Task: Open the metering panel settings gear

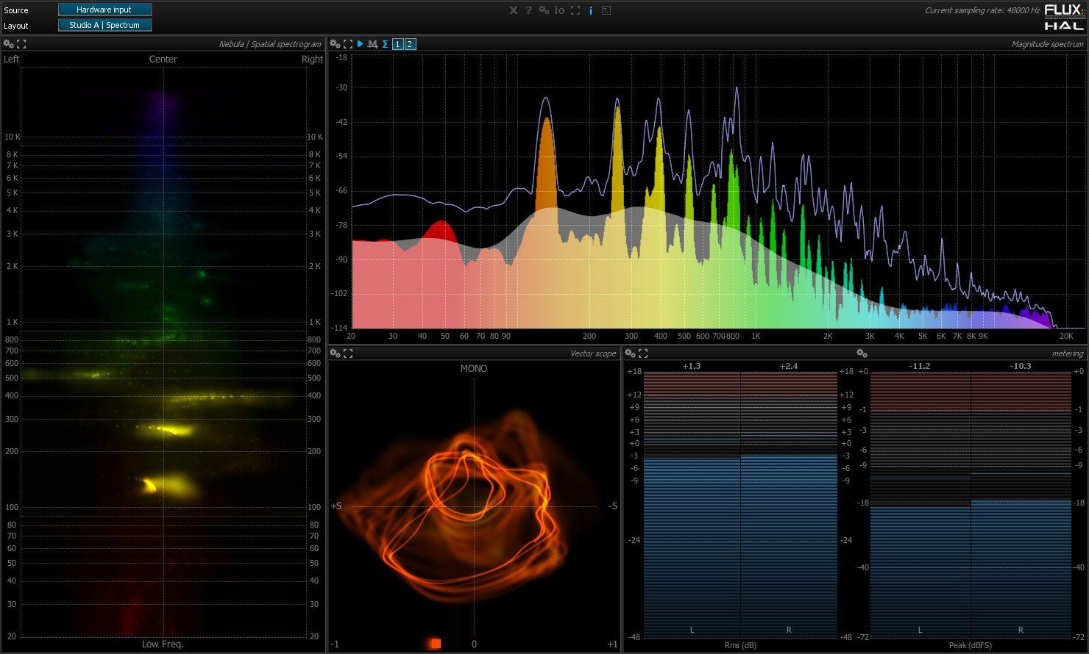Action: tap(862, 353)
